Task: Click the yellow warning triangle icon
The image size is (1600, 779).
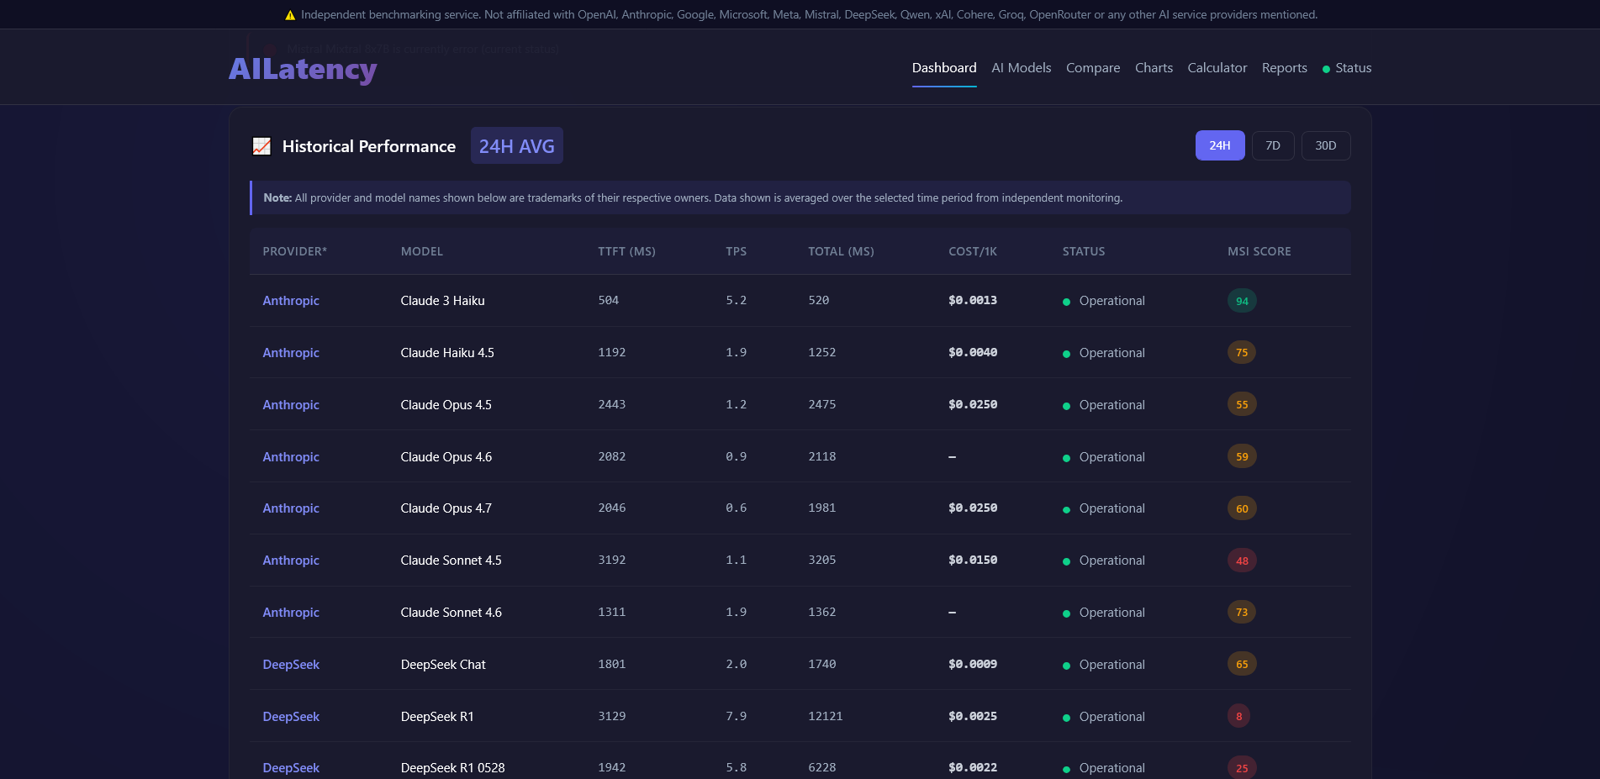Action: [x=290, y=15]
